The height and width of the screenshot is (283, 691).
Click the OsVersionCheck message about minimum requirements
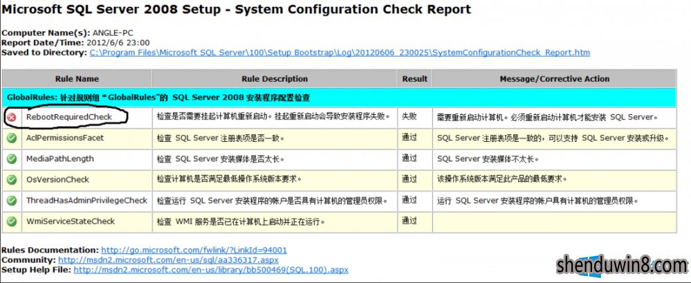tap(502, 179)
